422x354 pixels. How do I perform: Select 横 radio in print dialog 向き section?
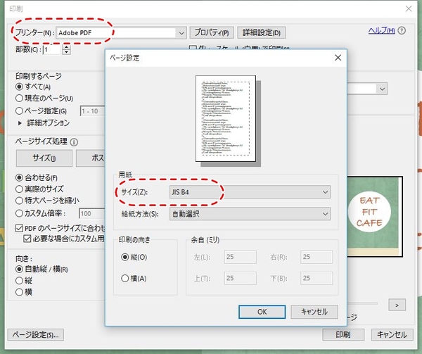point(19,292)
